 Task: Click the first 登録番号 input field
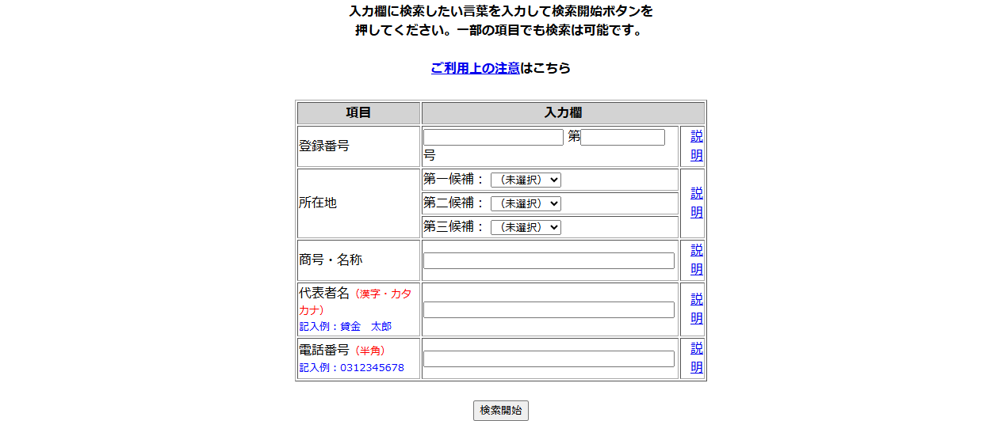(493, 137)
